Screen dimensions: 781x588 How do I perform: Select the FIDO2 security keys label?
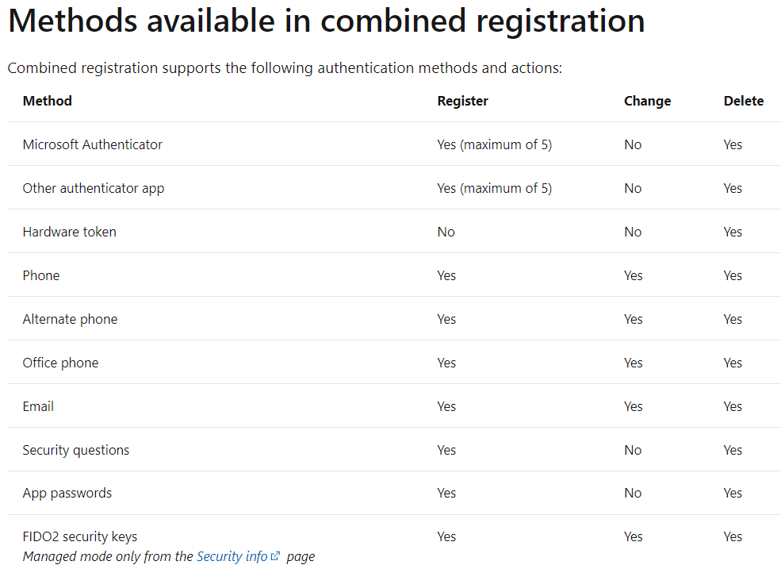79,536
